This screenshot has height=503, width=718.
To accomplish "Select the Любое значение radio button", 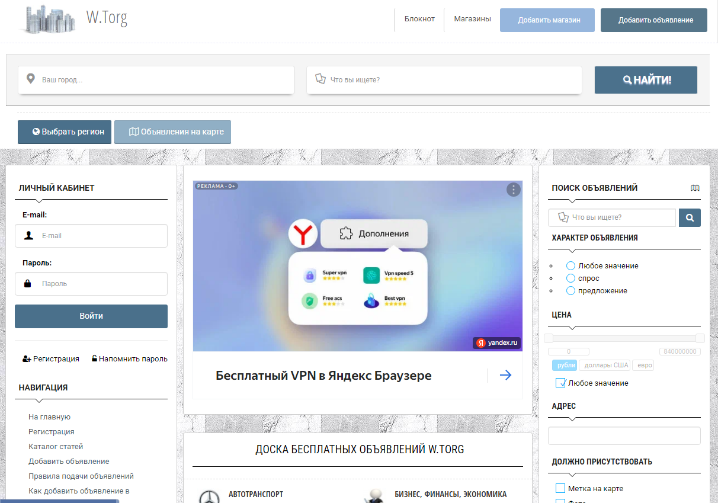I will 571,265.
